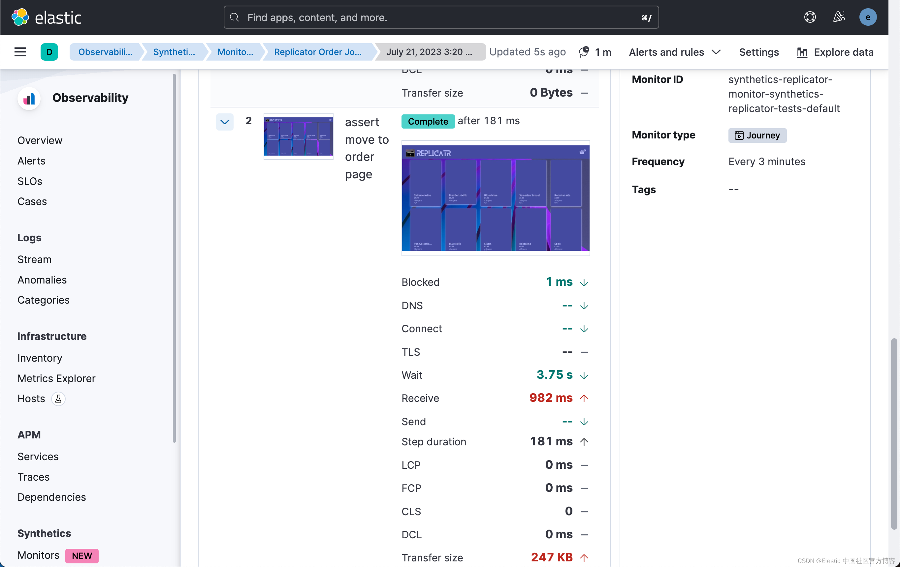Open the hamburger navigation menu
Viewport: 900px width, 567px height.
(20, 52)
